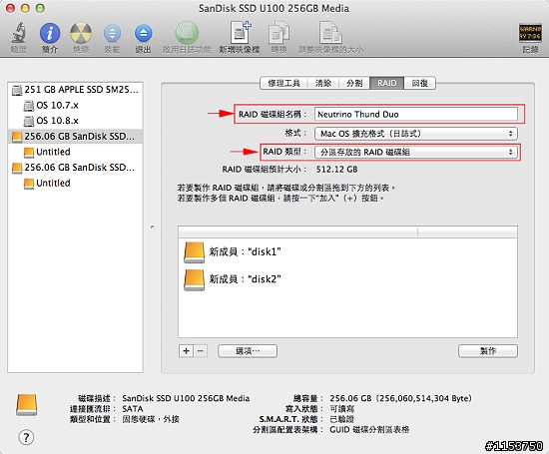Switch to the Erase (清除) tab
The image size is (549, 454).
tap(322, 83)
